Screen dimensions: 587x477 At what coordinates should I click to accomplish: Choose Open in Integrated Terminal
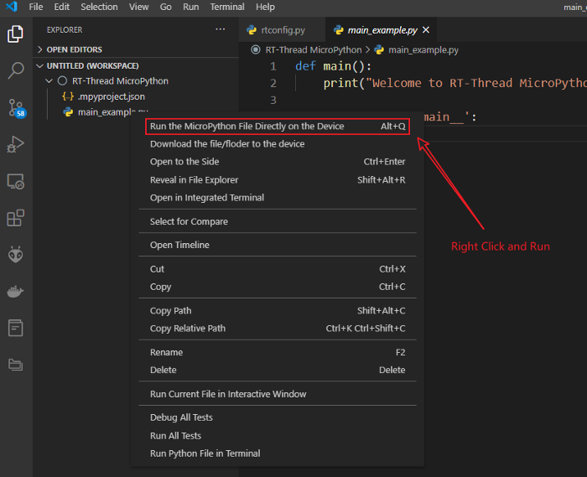coord(278,198)
